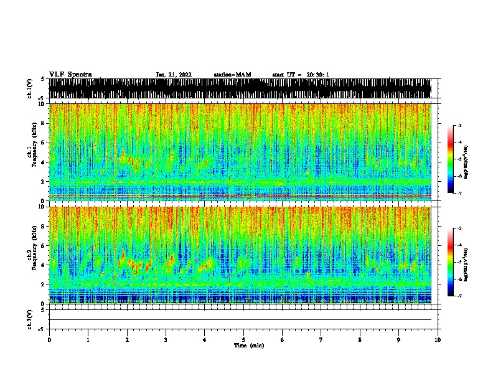Image resolution: width=493 pixels, height=381 pixels.
Task: Click the 'VLF Spectra' plot title
Action: (x=70, y=75)
